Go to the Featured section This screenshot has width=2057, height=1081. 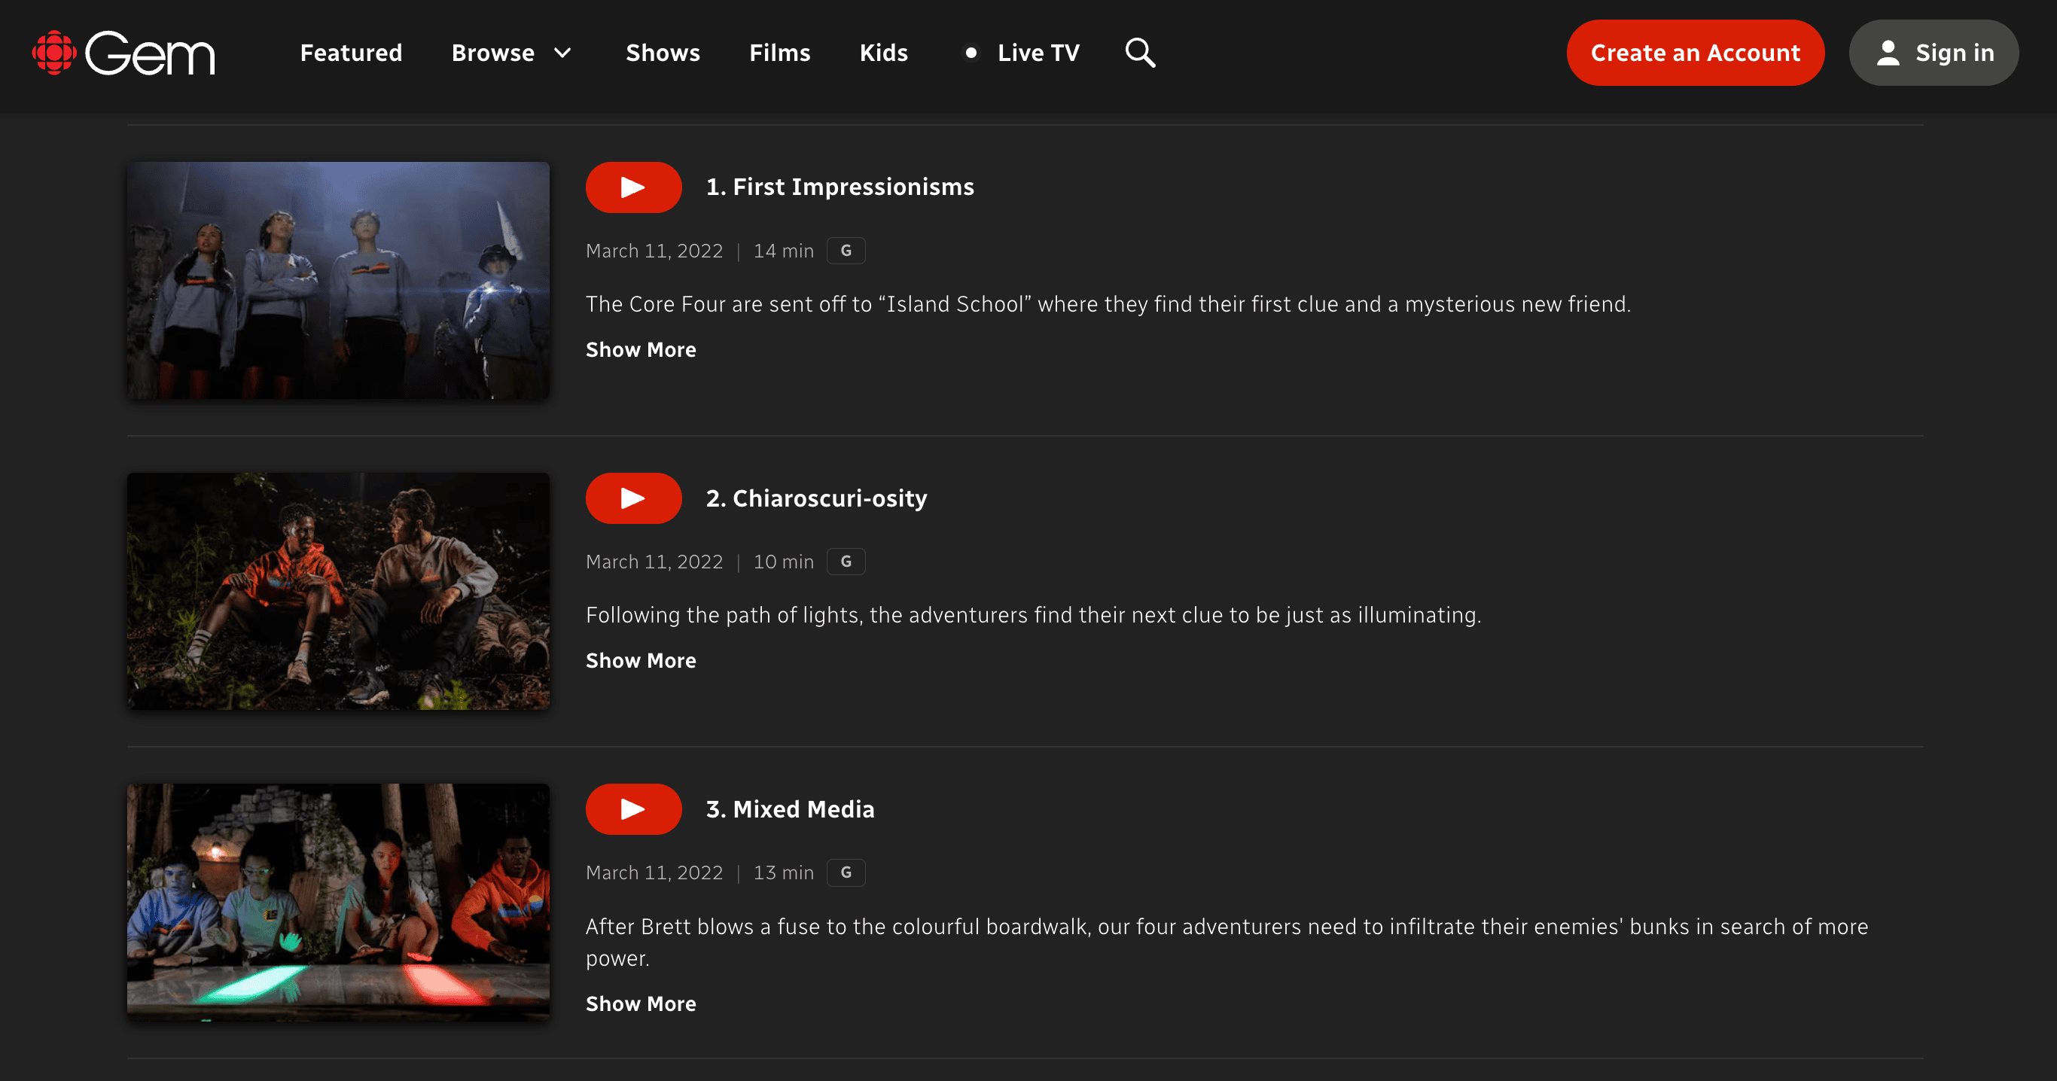[351, 53]
